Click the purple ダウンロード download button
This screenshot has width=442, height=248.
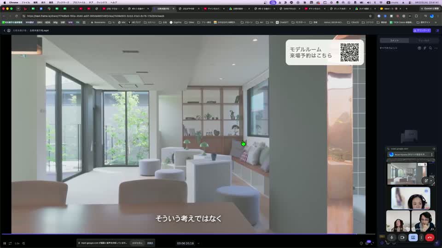[422, 30]
